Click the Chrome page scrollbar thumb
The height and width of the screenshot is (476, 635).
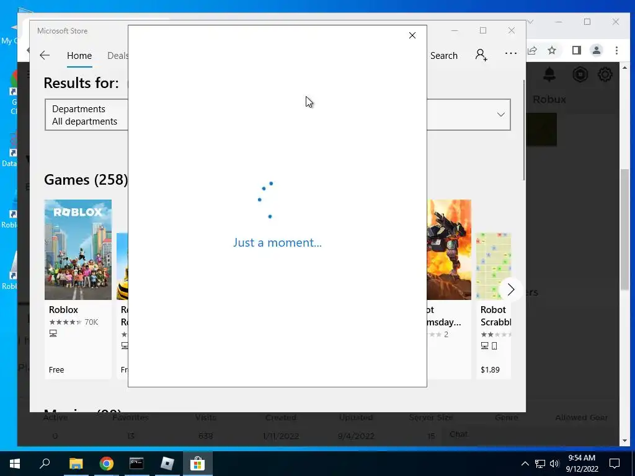[x=624, y=229]
